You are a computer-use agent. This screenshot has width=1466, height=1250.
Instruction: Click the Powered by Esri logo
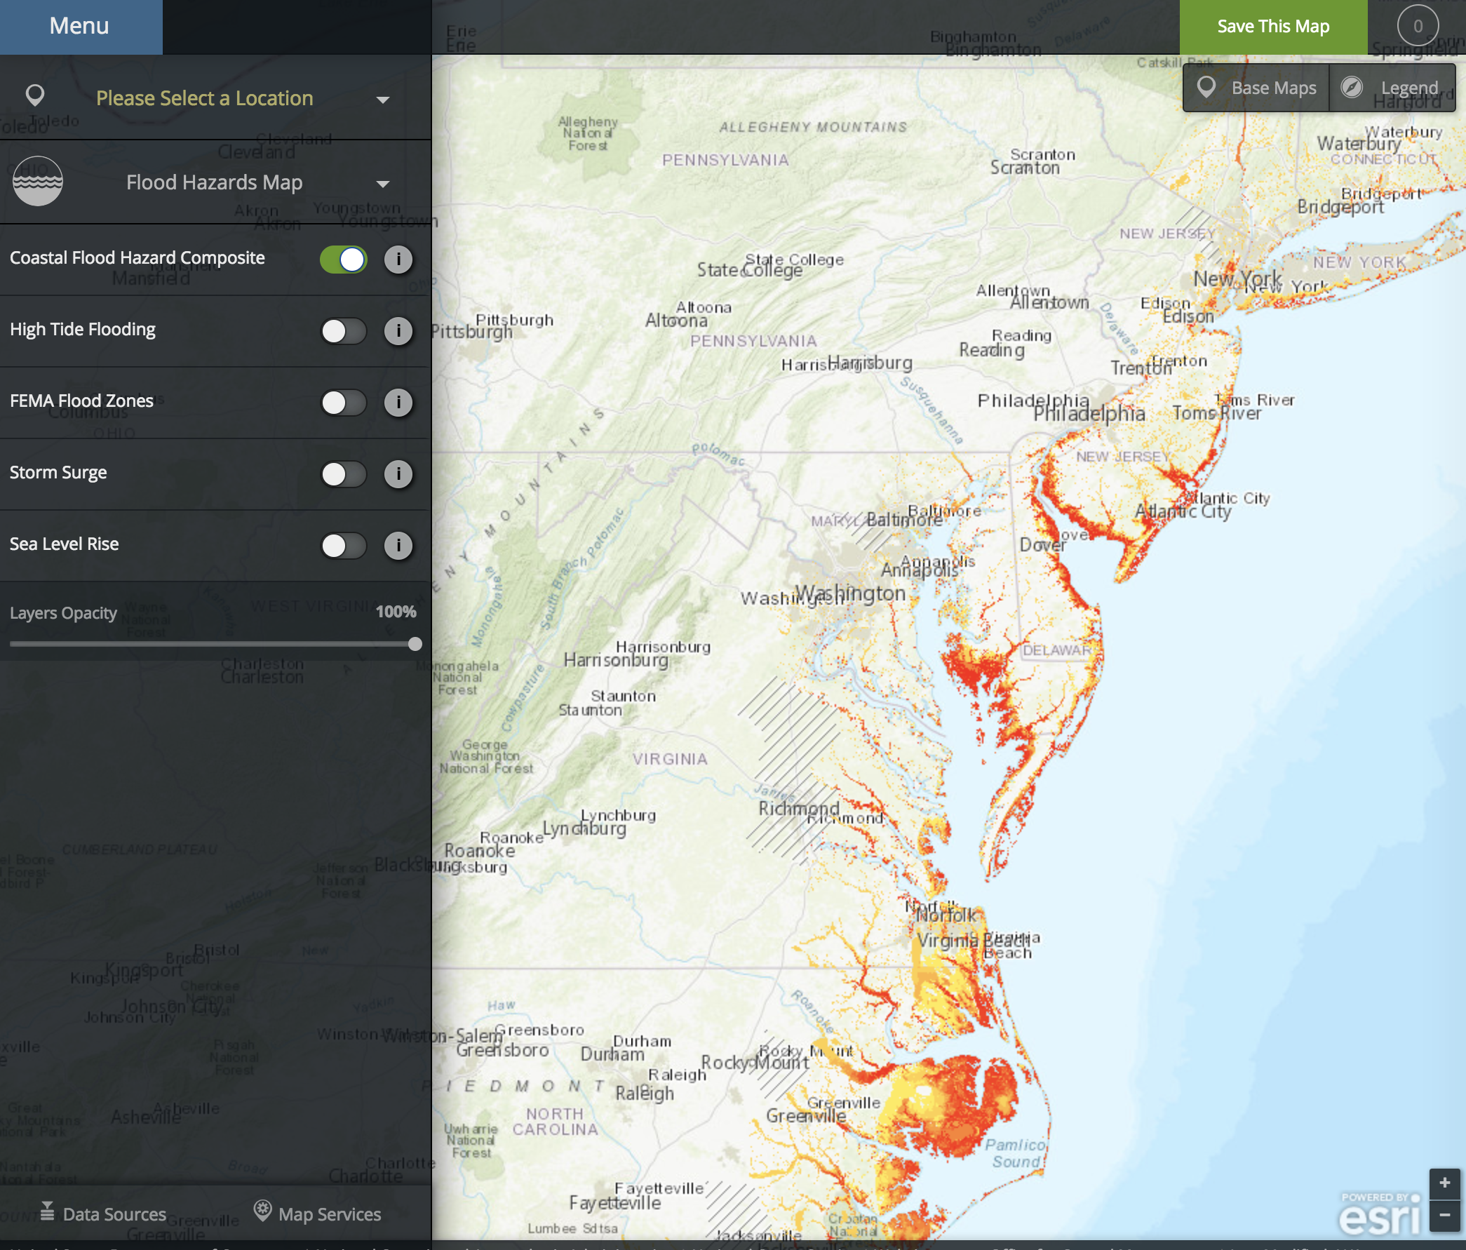tap(1380, 1214)
